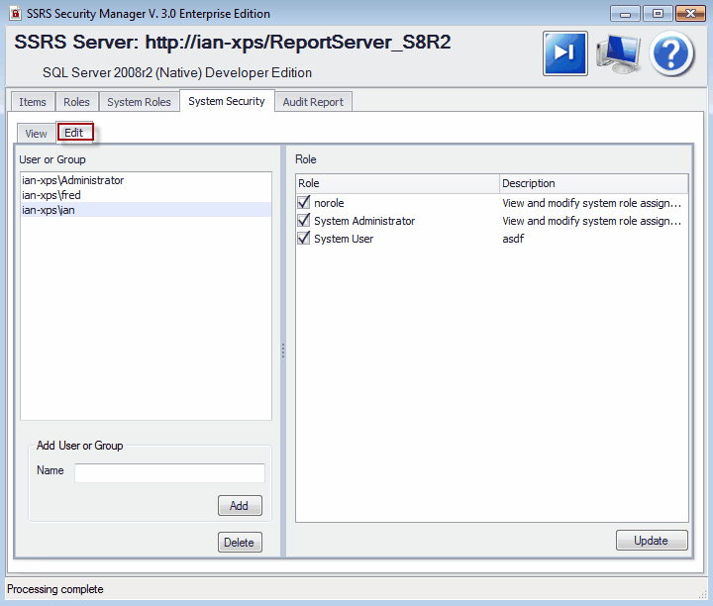Screen dimensions: 713x606
Task: Toggle the System User role checkbox
Action: (x=303, y=239)
